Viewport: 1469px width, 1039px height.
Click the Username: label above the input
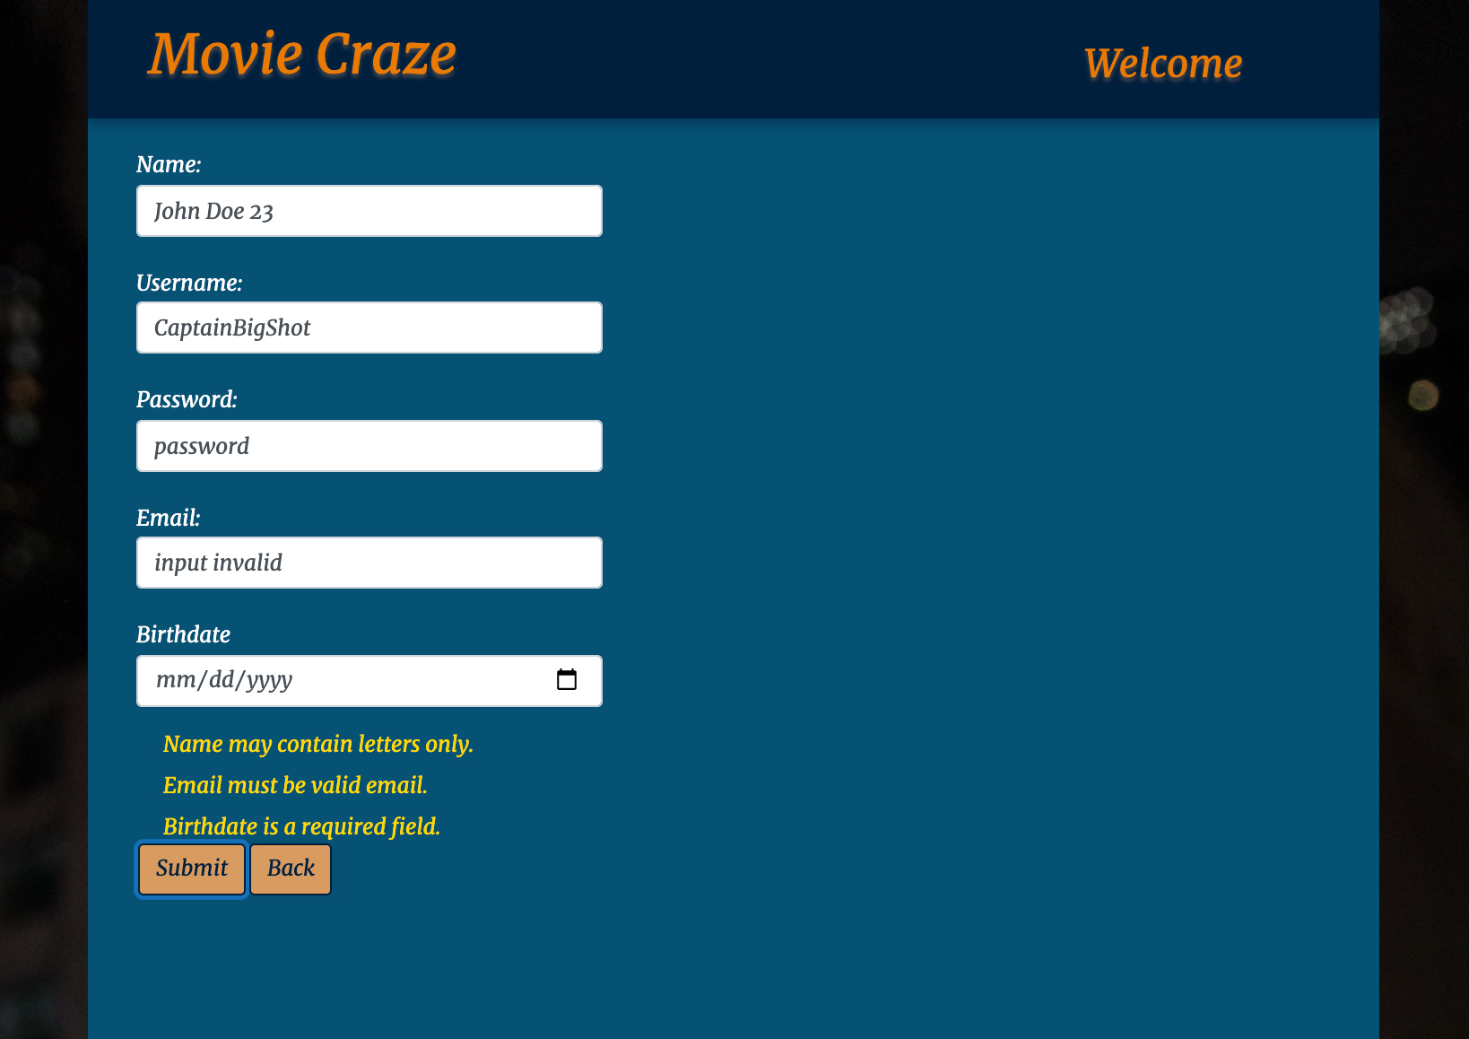(190, 282)
